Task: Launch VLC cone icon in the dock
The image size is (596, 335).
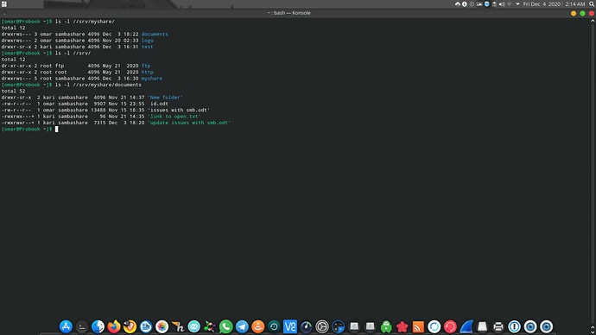Action: (258, 326)
